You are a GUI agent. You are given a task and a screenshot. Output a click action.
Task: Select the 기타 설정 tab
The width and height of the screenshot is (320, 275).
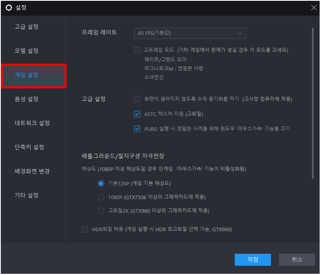27,195
